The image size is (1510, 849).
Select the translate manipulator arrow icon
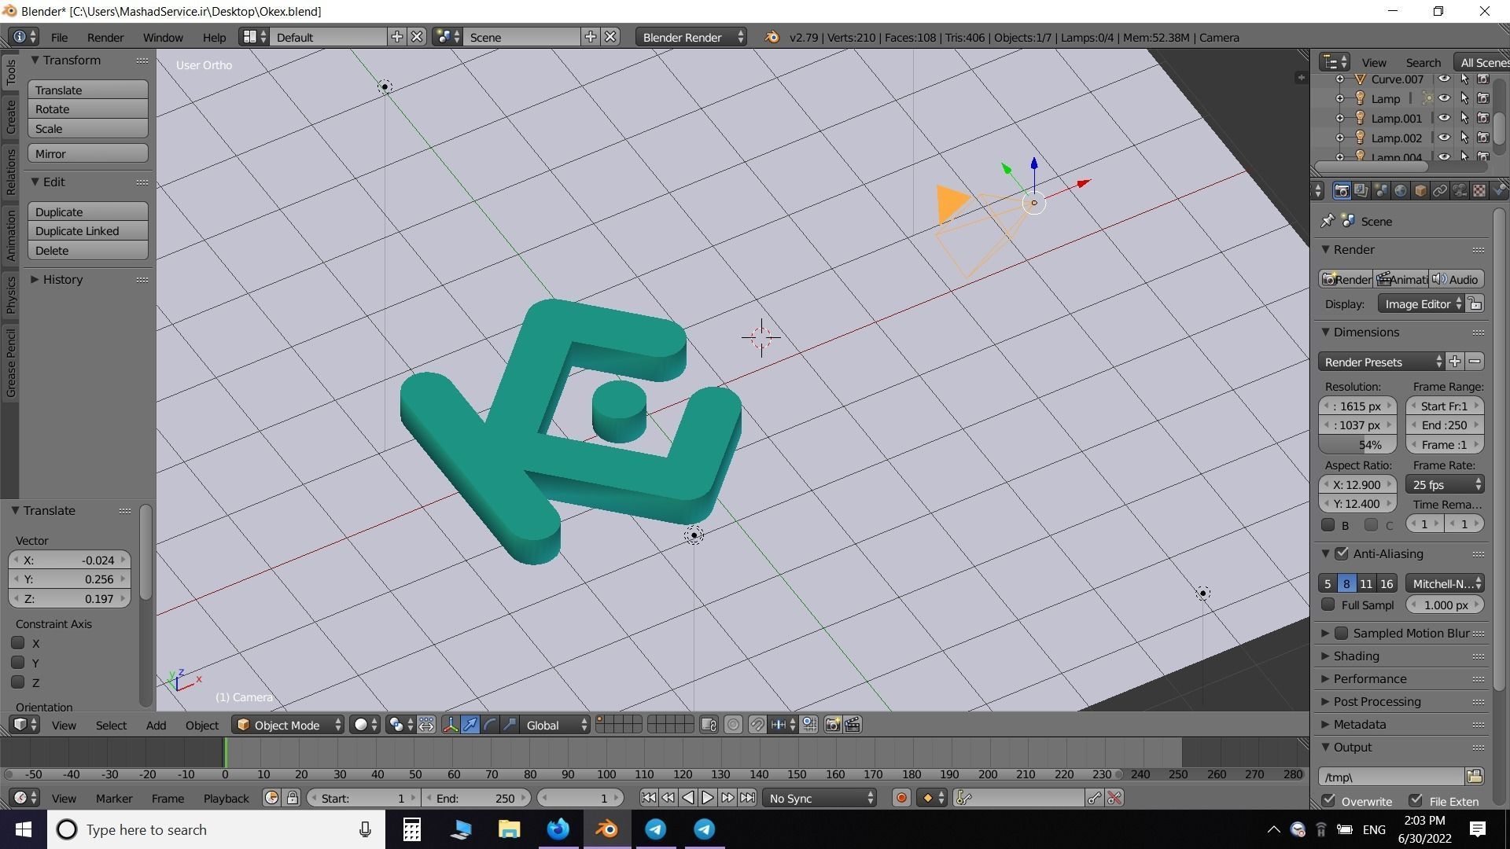point(470,725)
